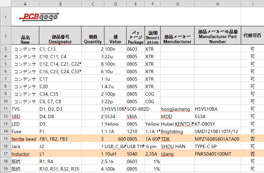Click the 'Manufacturer Part Number' header cell
Viewport: 264px width, 173px height.
[217, 36]
